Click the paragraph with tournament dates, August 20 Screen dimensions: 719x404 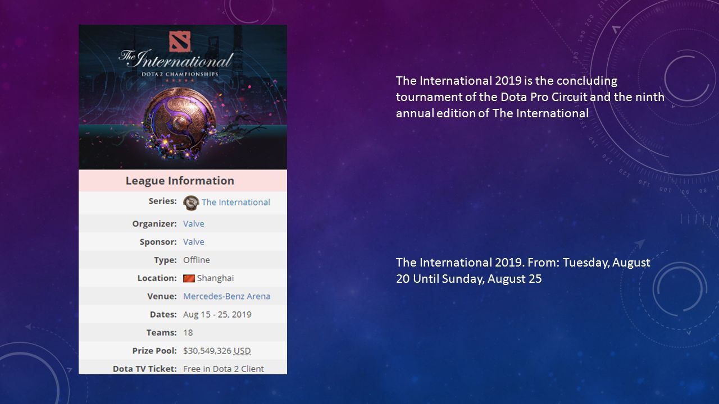click(523, 270)
